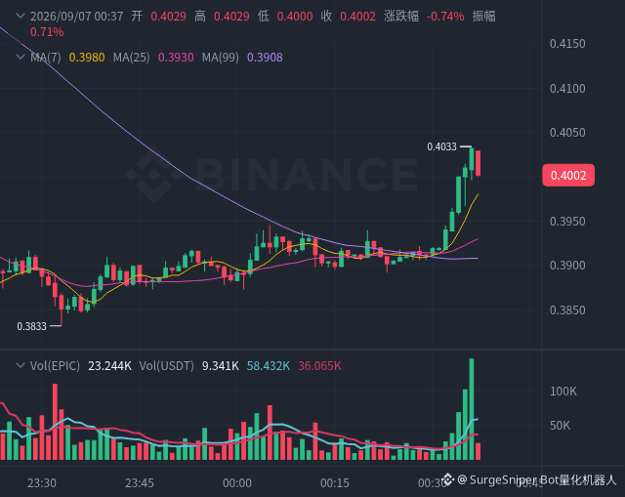
Task: Collapse the OHLC info chevron
Action: tap(20, 16)
